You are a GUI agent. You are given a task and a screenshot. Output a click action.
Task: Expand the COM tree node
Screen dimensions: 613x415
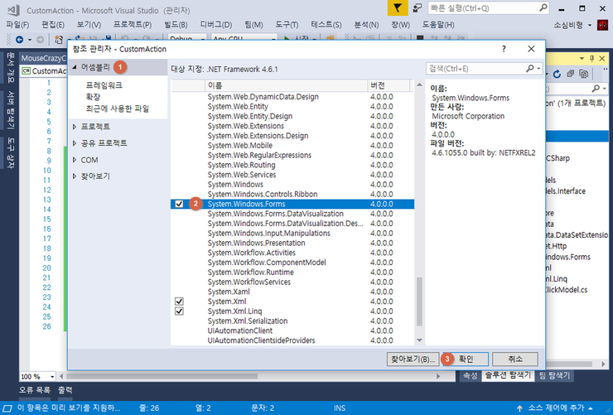click(x=75, y=160)
